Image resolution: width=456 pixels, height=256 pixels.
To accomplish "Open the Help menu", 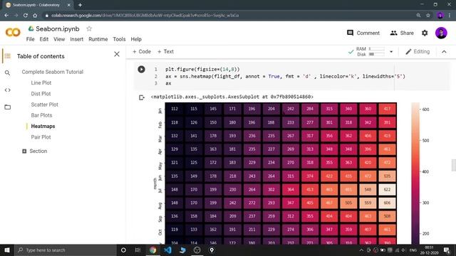I will coord(136,39).
